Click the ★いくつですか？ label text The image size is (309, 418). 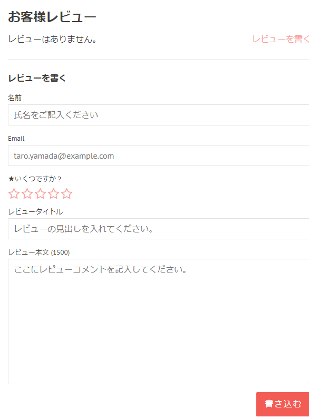click(35, 179)
